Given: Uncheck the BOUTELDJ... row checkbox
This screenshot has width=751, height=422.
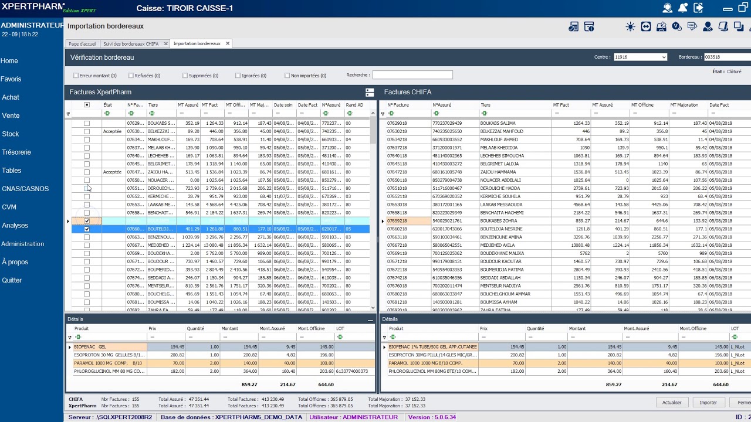Looking at the screenshot, I should pos(87,229).
